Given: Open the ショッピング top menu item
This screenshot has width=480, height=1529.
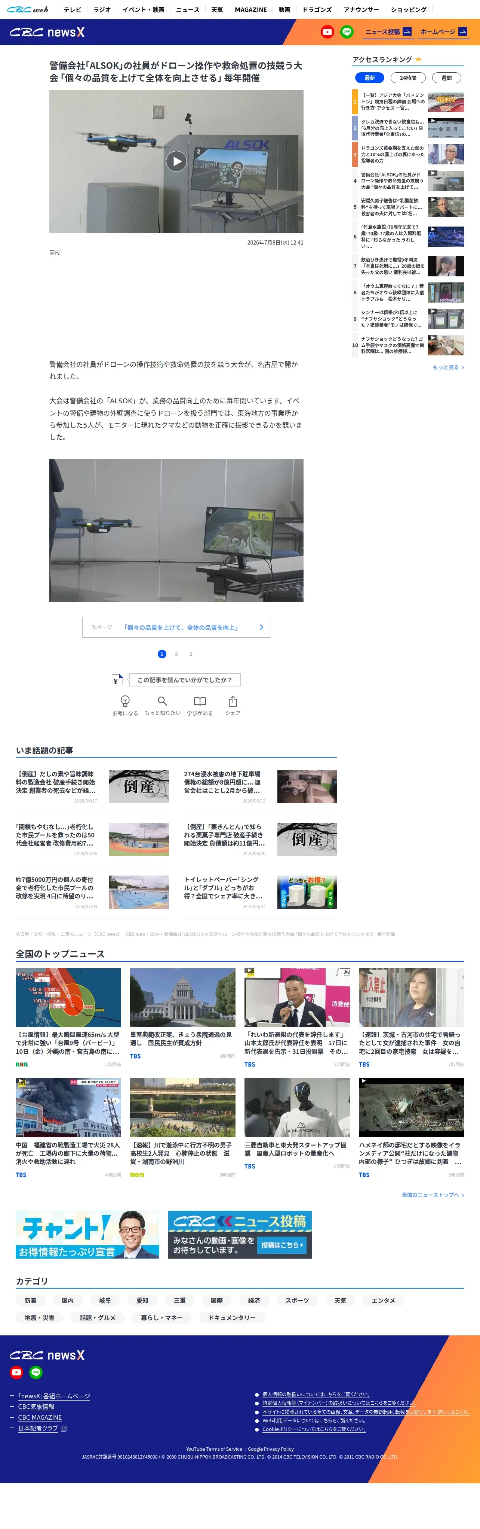Looking at the screenshot, I should coord(408,9).
